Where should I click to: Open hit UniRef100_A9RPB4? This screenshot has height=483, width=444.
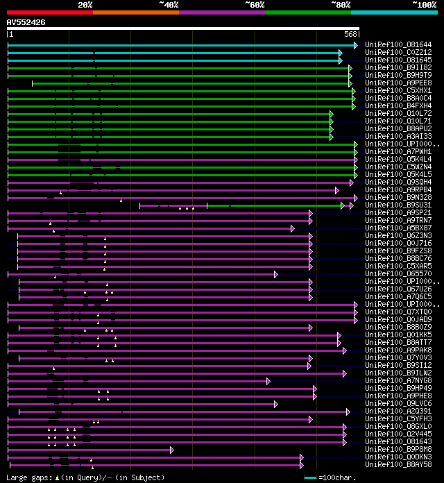click(398, 189)
